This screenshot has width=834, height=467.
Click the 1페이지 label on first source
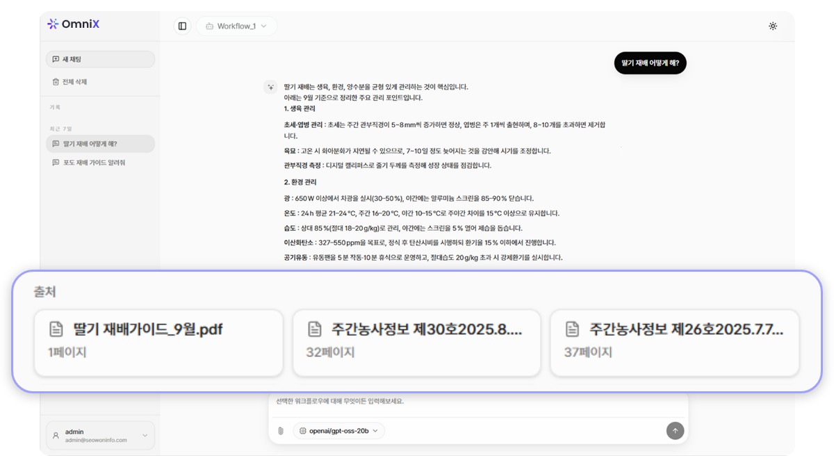tap(67, 352)
